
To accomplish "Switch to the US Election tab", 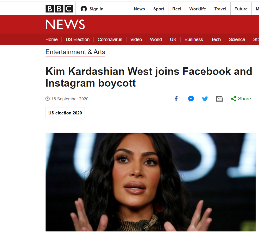I will (78, 40).
